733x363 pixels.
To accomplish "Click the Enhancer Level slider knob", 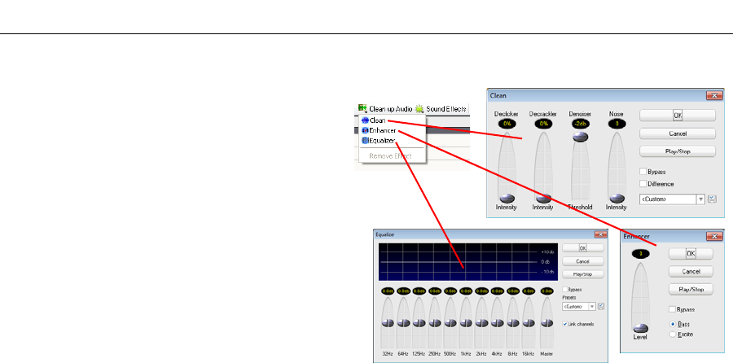I will click(640, 328).
